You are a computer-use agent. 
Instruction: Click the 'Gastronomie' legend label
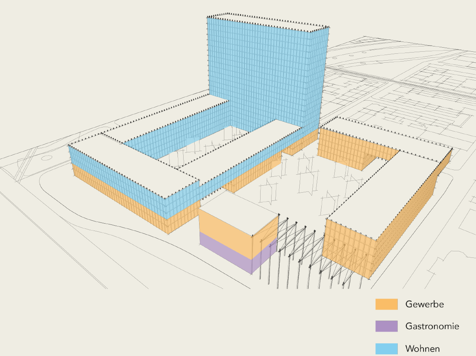point(432,326)
